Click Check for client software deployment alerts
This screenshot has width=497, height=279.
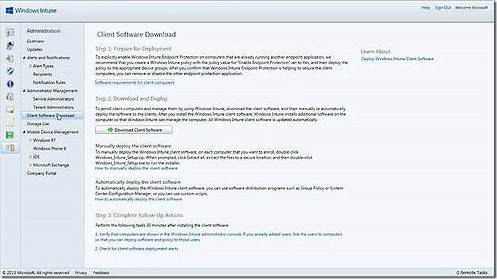coord(137,249)
